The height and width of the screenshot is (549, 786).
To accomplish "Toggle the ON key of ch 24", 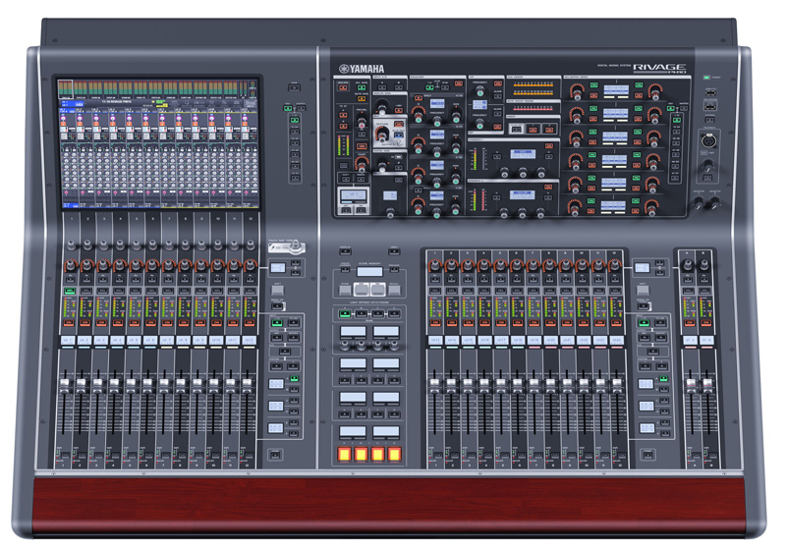I will 616,323.
